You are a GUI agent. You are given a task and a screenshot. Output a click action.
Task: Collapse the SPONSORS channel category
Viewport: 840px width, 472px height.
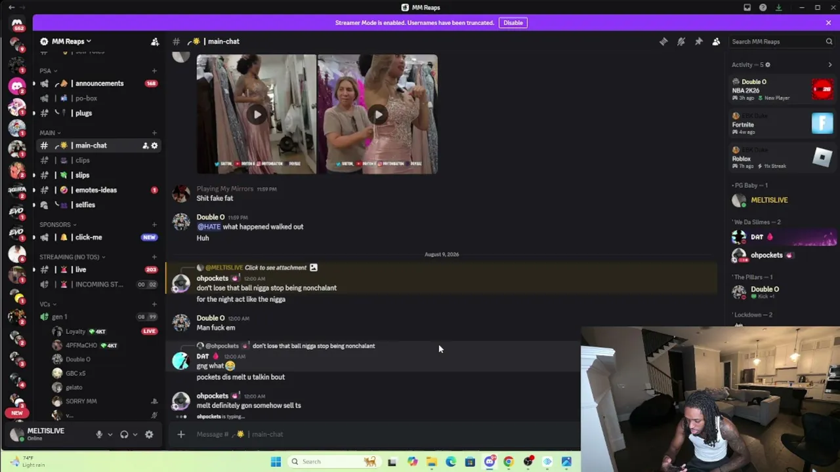57,224
